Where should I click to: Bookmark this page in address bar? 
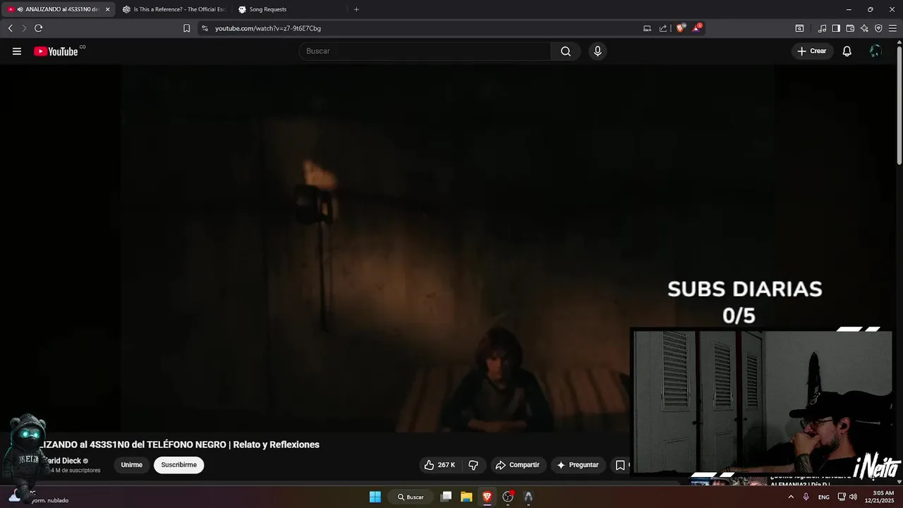pyautogui.click(x=186, y=28)
